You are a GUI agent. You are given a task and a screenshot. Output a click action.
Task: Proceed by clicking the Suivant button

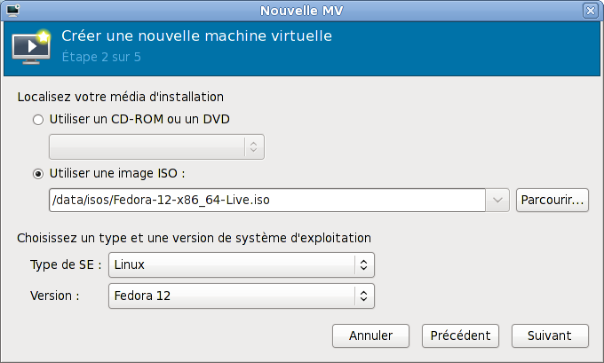[550, 336]
